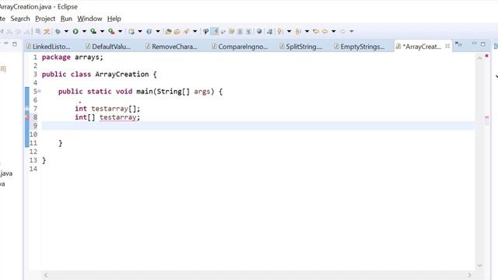498x280 pixels.
Task: Click the Debug bug toolbar icon
Action: tap(58, 31)
